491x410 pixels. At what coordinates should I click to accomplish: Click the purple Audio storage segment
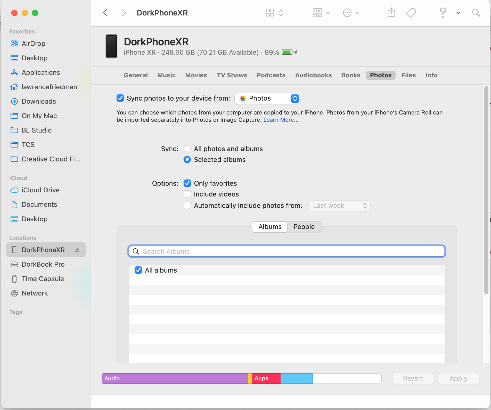click(x=175, y=379)
